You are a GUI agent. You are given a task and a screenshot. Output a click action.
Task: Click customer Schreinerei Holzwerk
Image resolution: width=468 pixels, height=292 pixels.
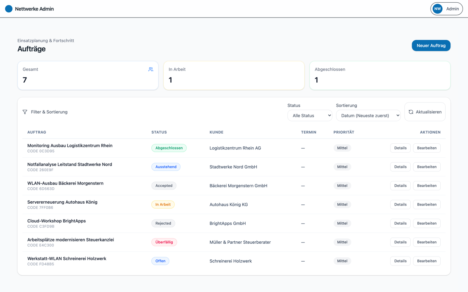pos(230,261)
